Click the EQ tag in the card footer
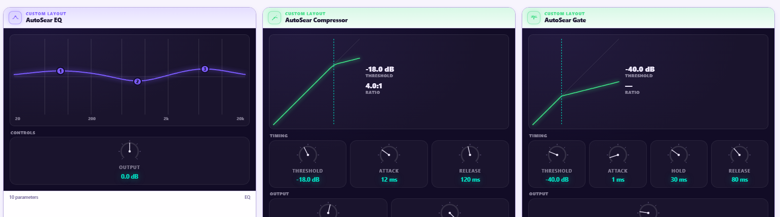 [247, 197]
